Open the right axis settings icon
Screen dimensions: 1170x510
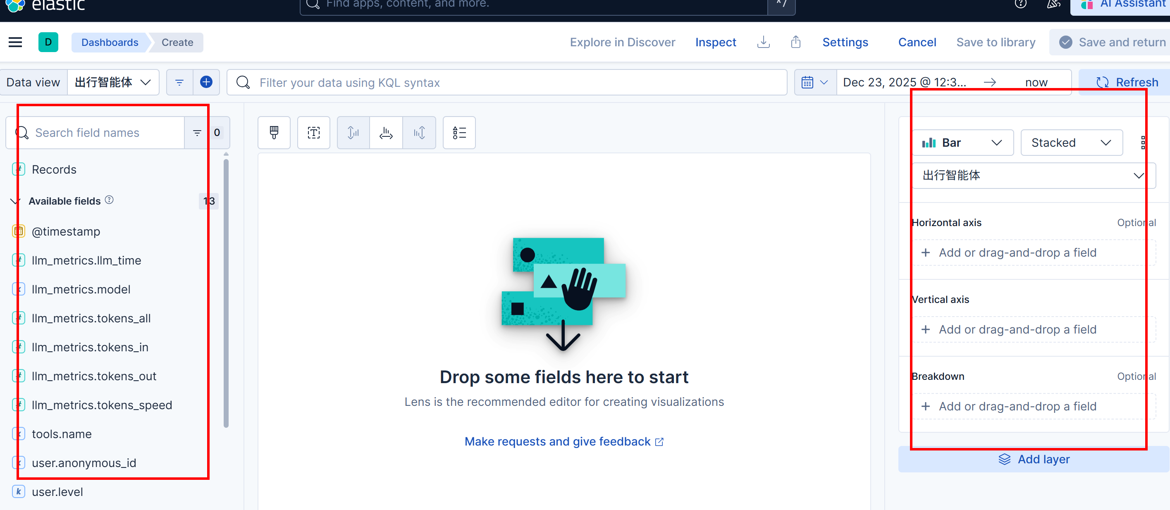point(419,133)
